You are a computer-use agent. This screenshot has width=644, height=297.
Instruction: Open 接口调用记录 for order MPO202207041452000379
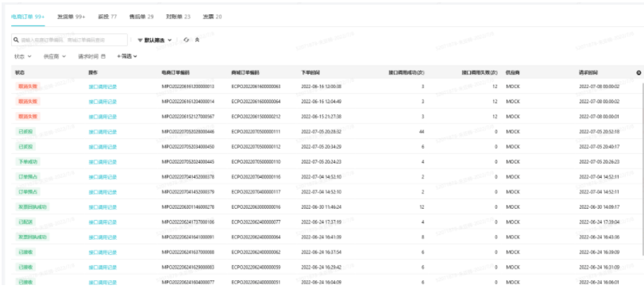click(x=102, y=192)
